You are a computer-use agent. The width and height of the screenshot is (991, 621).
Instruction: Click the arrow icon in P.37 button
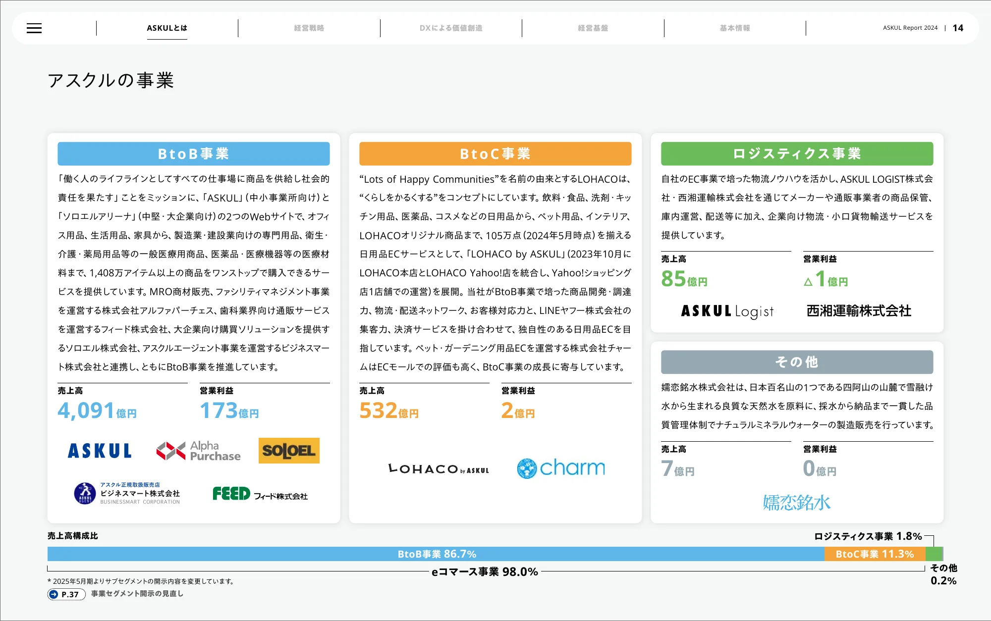point(54,594)
